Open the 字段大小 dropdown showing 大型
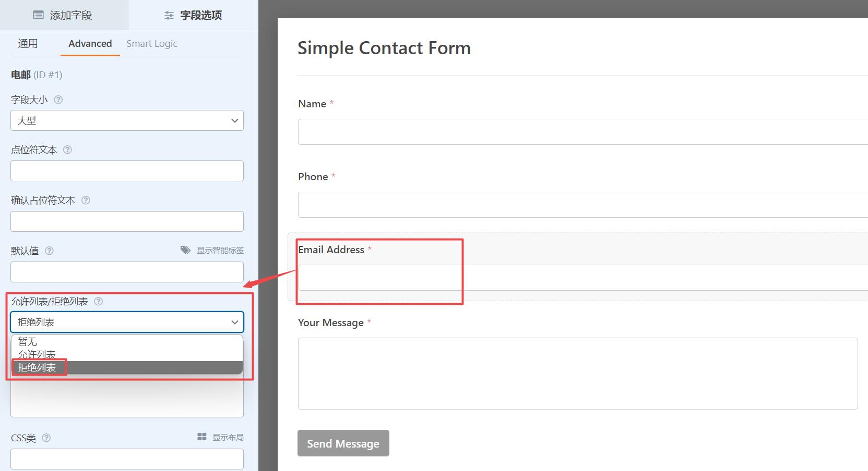Screen dimensions: 868x471 click(x=127, y=120)
